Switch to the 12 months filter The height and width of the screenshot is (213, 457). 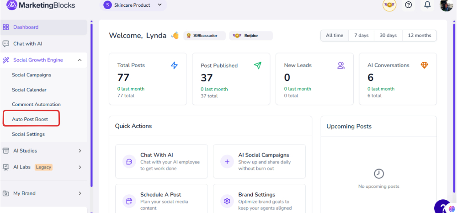(x=419, y=36)
